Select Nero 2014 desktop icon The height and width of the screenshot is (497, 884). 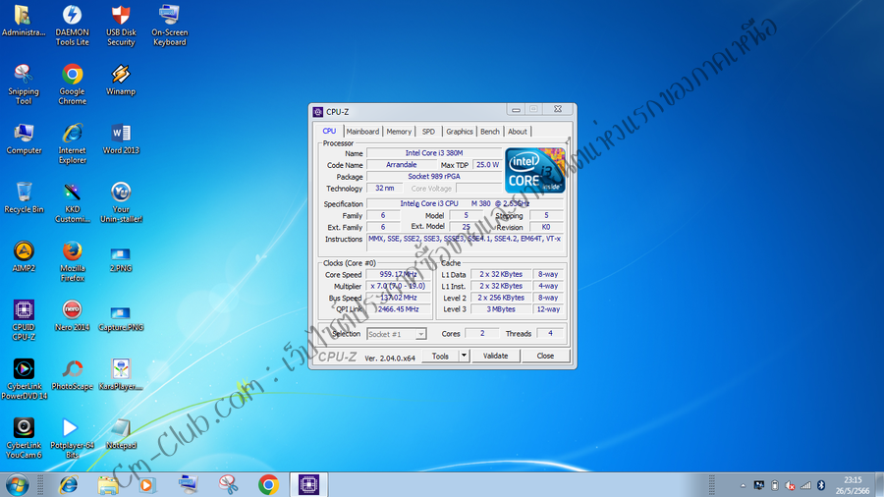point(72,315)
